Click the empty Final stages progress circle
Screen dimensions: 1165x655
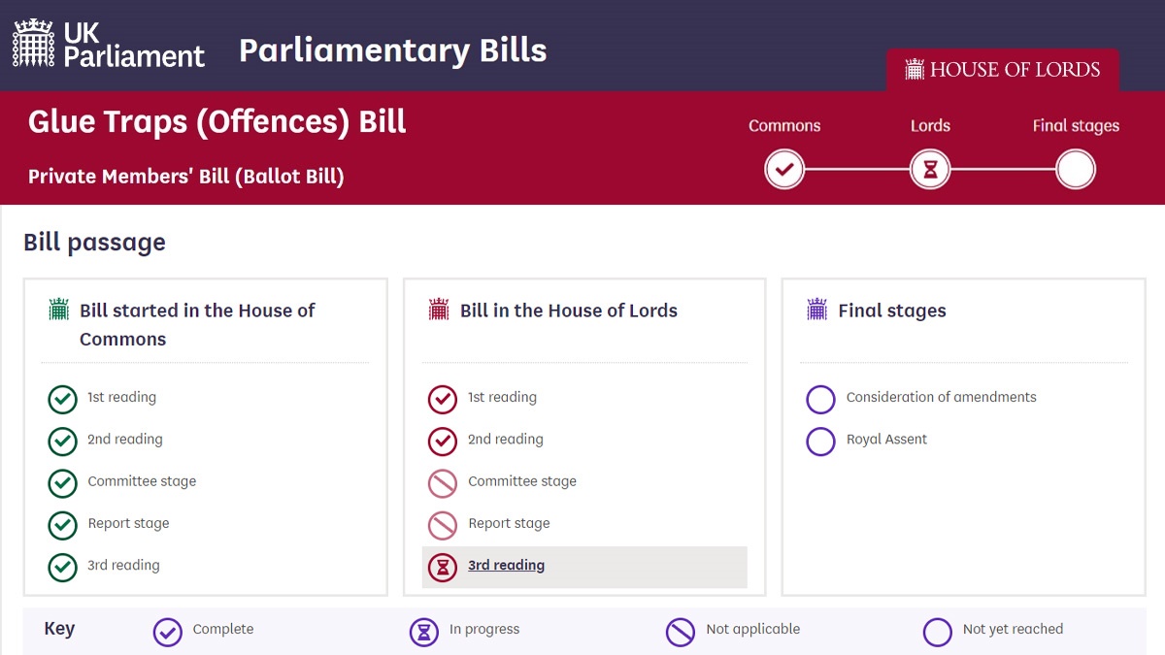pos(1076,170)
